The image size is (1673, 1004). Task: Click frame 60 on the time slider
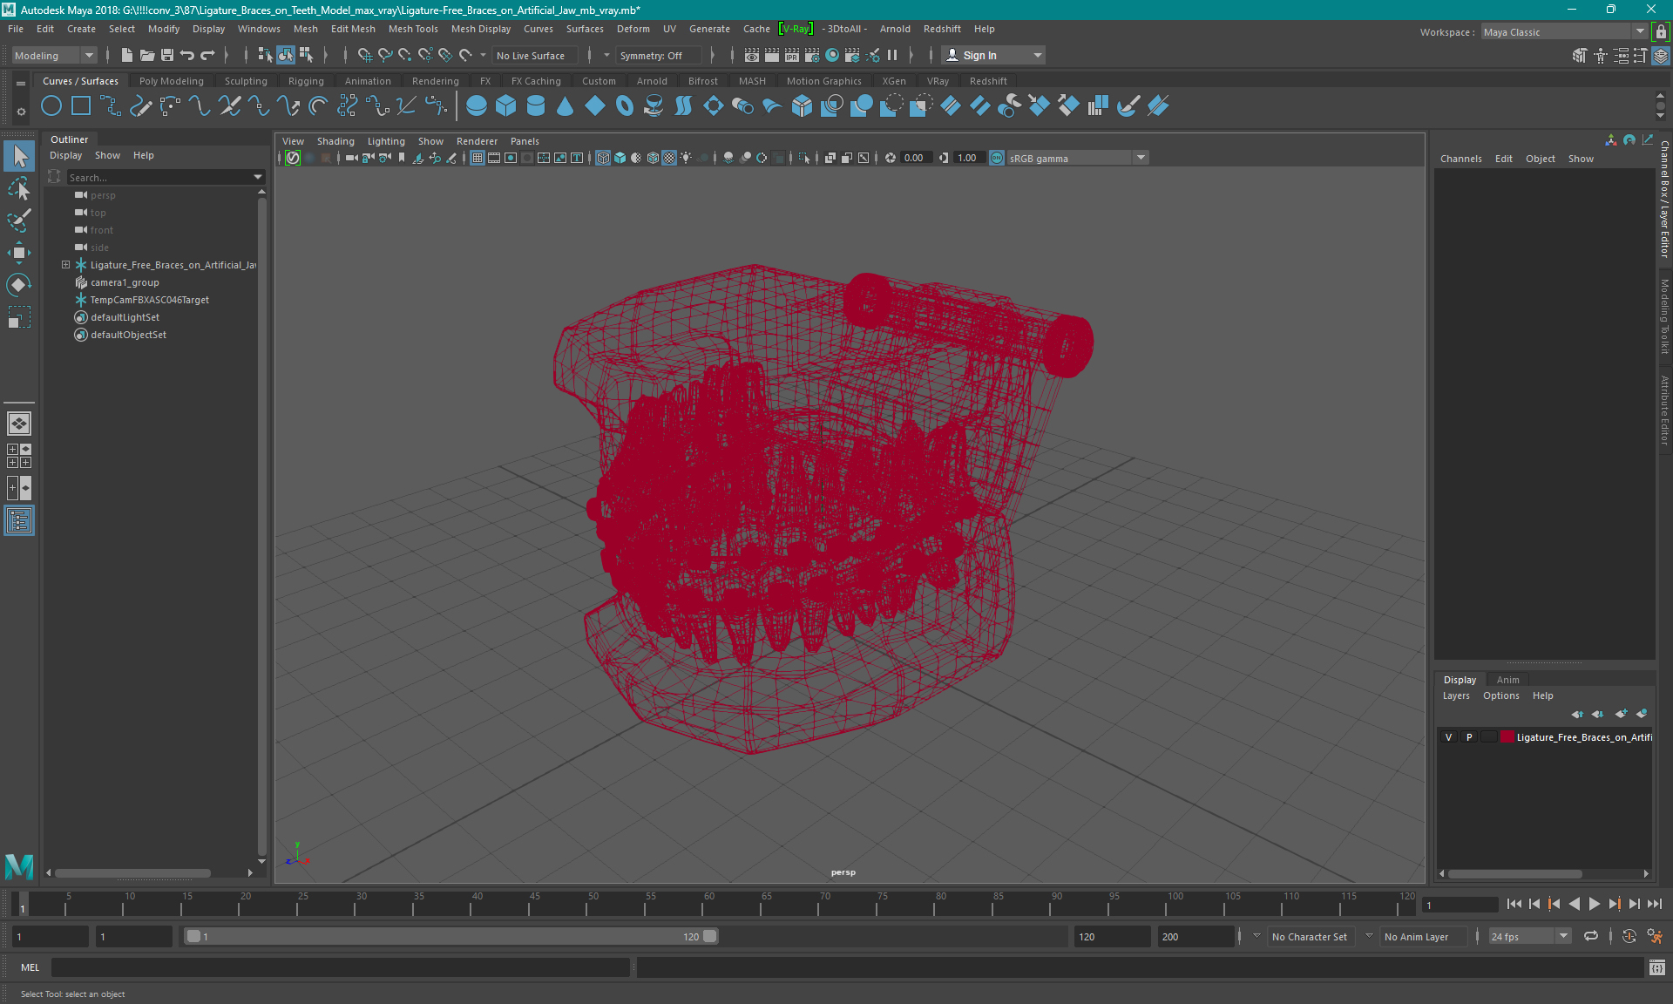[708, 904]
